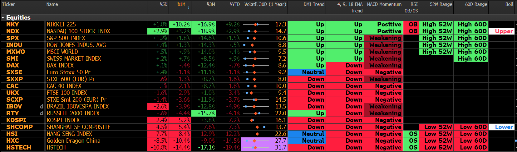Click the OB RSI cell for NDX
The width and height of the screenshot is (517, 152).
click(x=411, y=31)
